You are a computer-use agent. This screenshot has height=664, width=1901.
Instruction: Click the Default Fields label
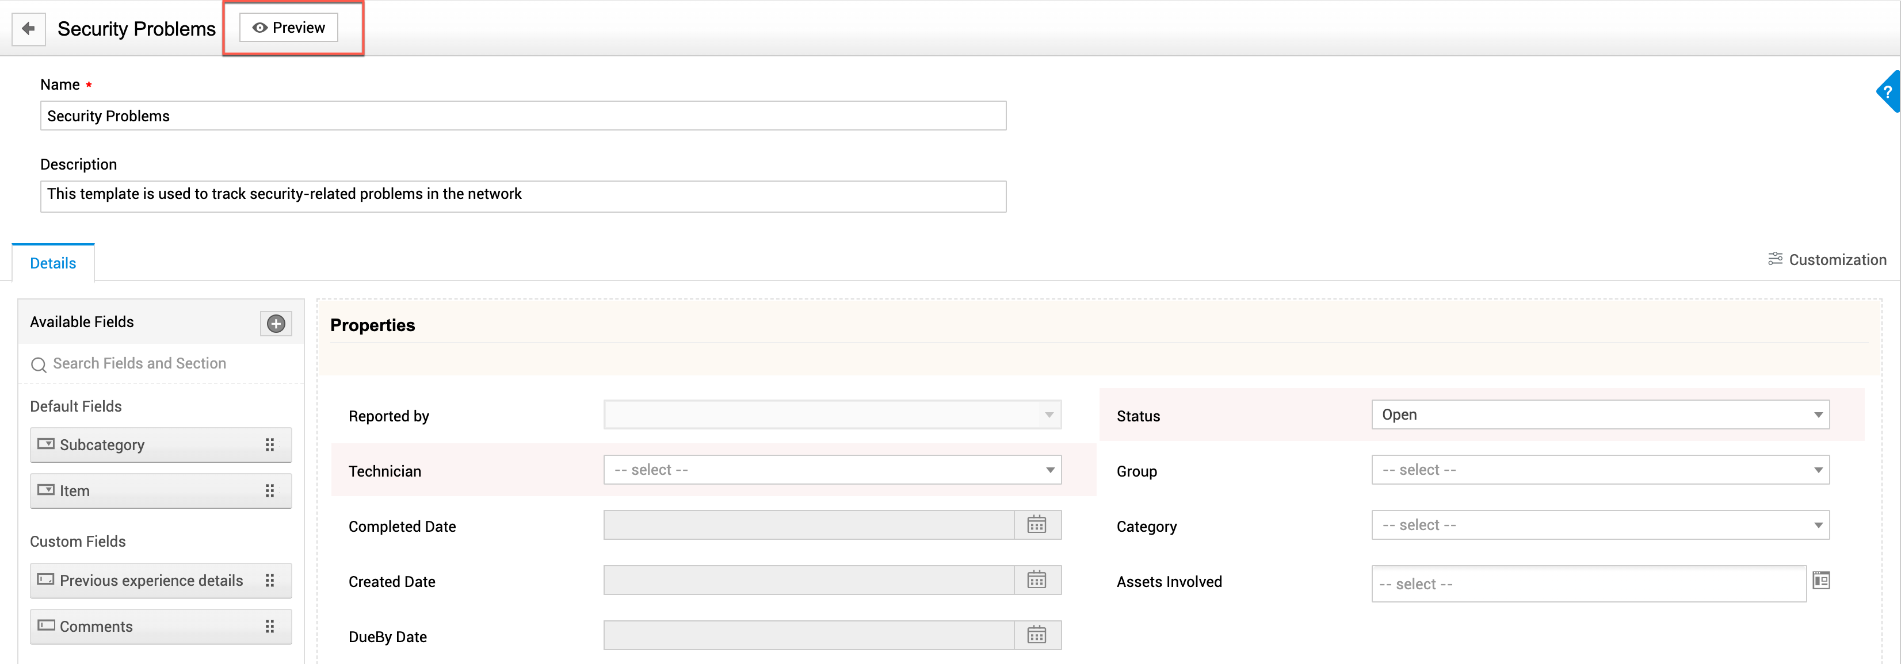[76, 407]
